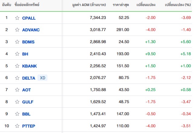194x133 pixels.
Task: Open the KBANK stock link
Action: [x=29, y=66]
